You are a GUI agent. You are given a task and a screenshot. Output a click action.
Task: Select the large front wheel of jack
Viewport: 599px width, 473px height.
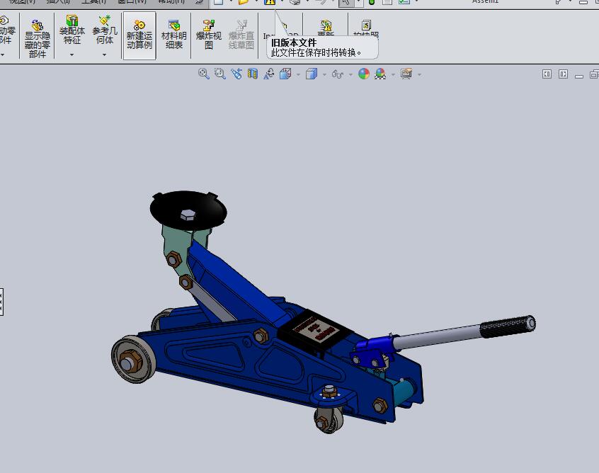pos(134,359)
